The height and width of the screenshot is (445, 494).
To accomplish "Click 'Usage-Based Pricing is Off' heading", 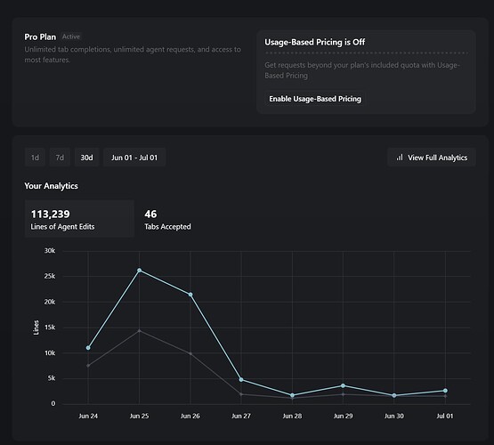I will (x=315, y=42).
